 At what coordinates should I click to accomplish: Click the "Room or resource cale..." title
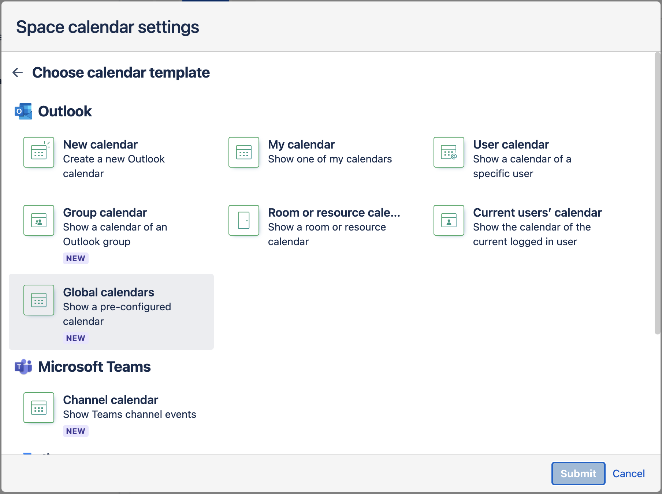334,213
